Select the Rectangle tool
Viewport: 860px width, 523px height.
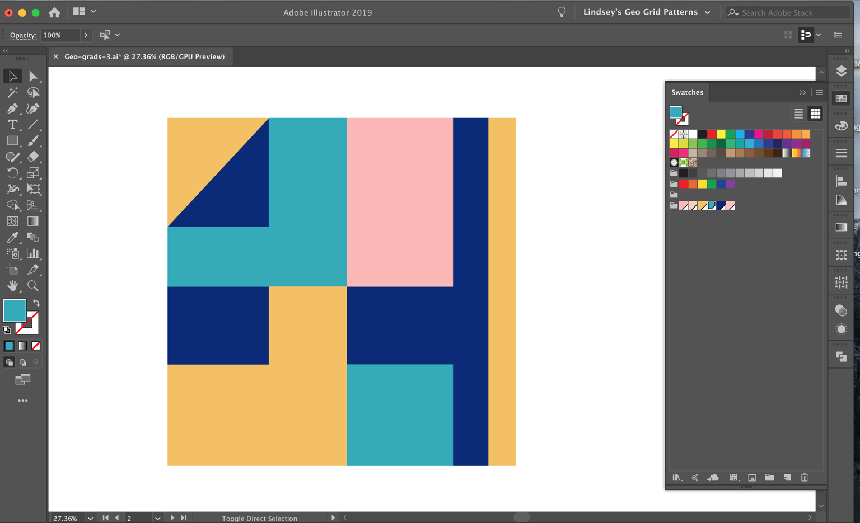click(x=12, y=141)
